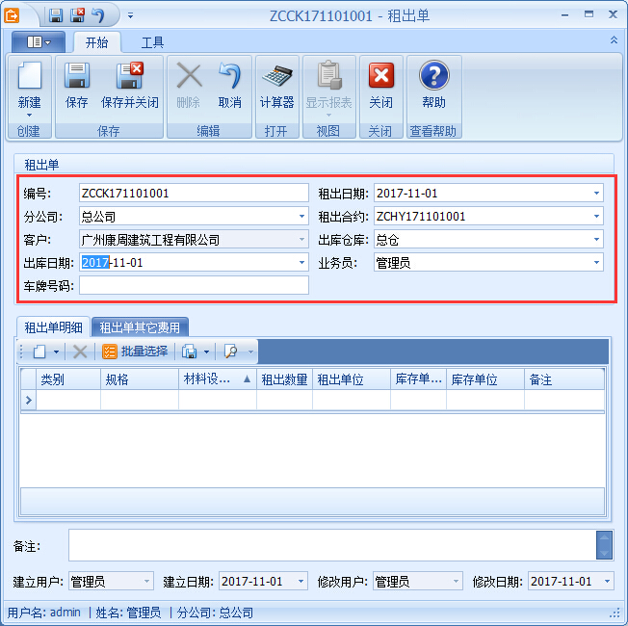The image size is (628, 626).
Task: Open the 租出日期 date picker dropdown
Action: (597, 194)
